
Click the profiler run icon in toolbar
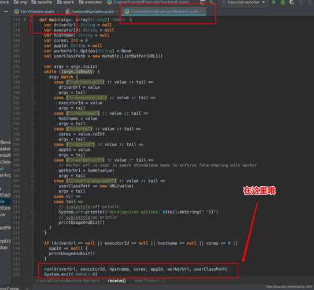pos(301,2)
